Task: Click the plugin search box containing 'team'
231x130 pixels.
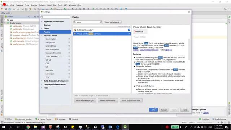Action: coord(88,22)
